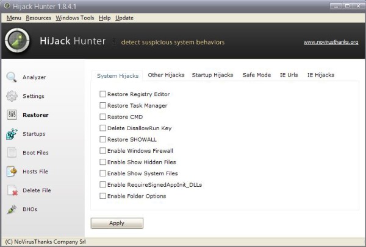Click the Analyzer magnifying glass icon

click(12, 77)
